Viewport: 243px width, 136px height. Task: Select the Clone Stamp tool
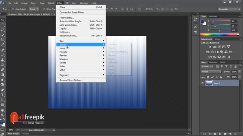2,60
